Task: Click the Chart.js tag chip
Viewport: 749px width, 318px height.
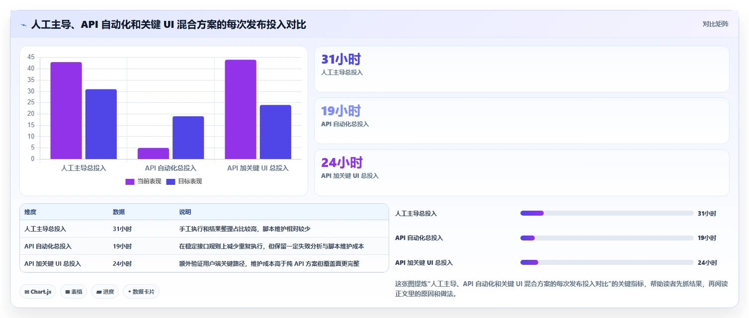Action: click(x=38, y=292)
